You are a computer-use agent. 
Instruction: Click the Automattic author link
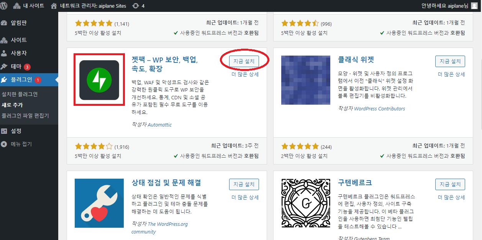[x=160, y=125]
